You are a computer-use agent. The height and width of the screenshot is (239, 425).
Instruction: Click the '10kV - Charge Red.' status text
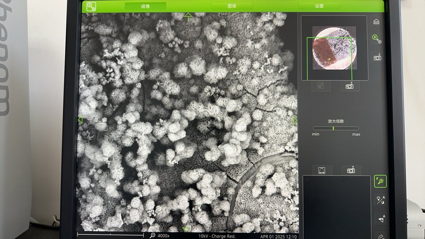click(x=217, y=236)
